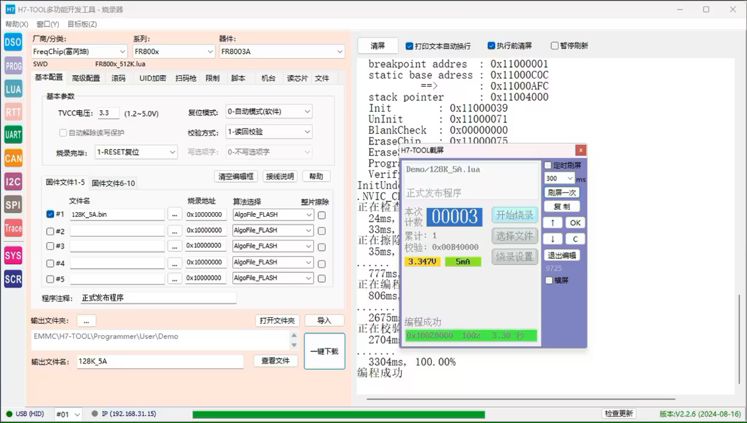Click the H7 application logo icon

pyautogui.click(x=10, y=10)
